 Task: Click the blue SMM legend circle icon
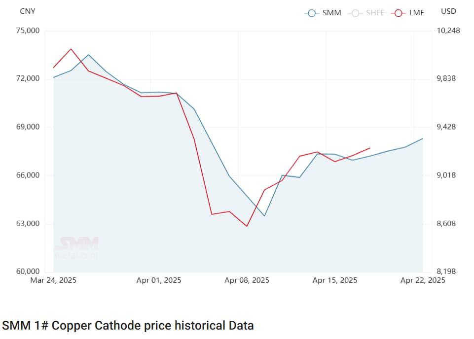coord(311,13)
